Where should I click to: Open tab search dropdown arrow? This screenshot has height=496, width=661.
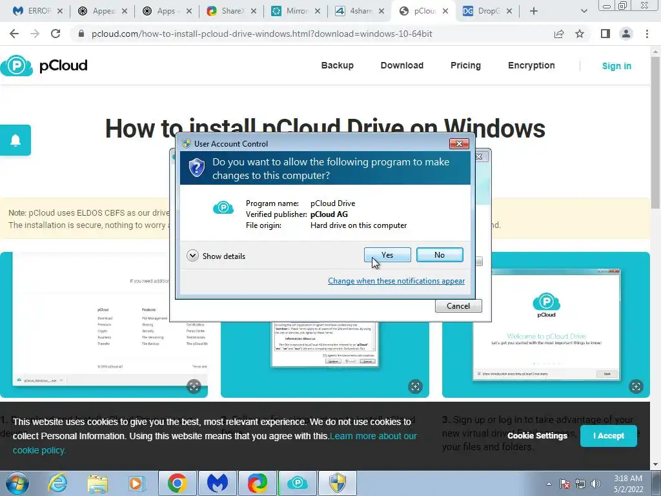coord(584,11)
